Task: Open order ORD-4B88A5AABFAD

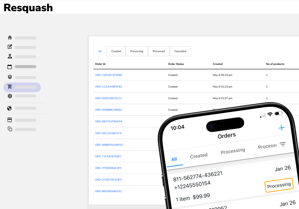Action: 109,145
